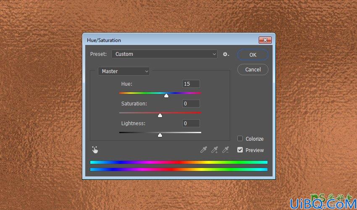Close the Hue/Saturation dialog

(x=265, y=40)
